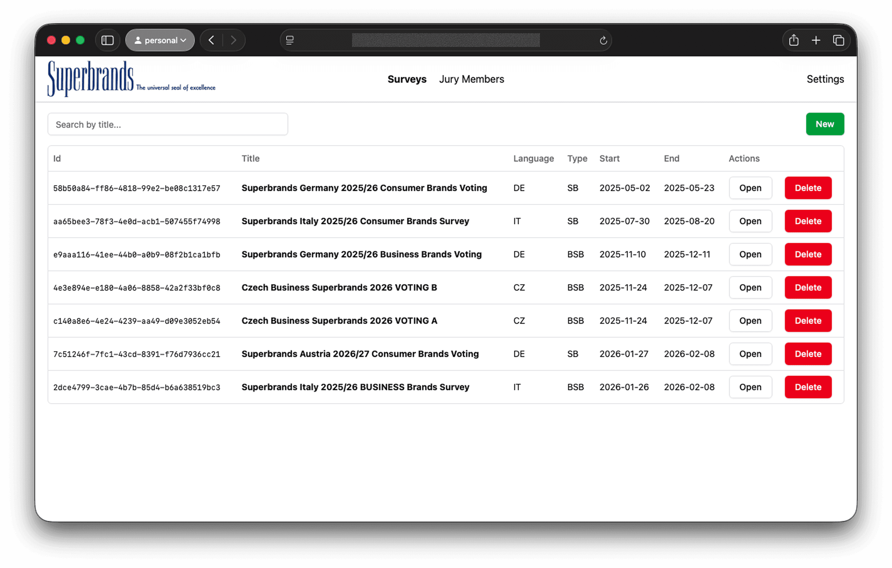Click the Superbrands Italy Consumer Brands Survey title
Screen dimensions: 892x568
click(355, 221)
